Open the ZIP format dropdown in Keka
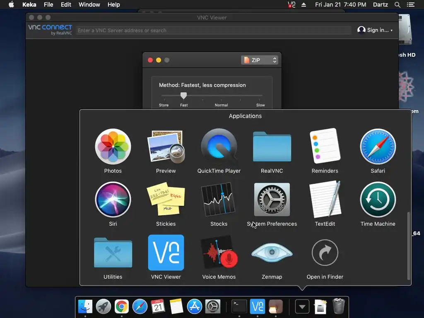The height and width of the screenshot is (318, 424). 260,60
